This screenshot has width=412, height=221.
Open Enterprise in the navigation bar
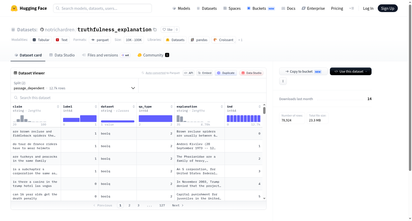coord(313,8)
